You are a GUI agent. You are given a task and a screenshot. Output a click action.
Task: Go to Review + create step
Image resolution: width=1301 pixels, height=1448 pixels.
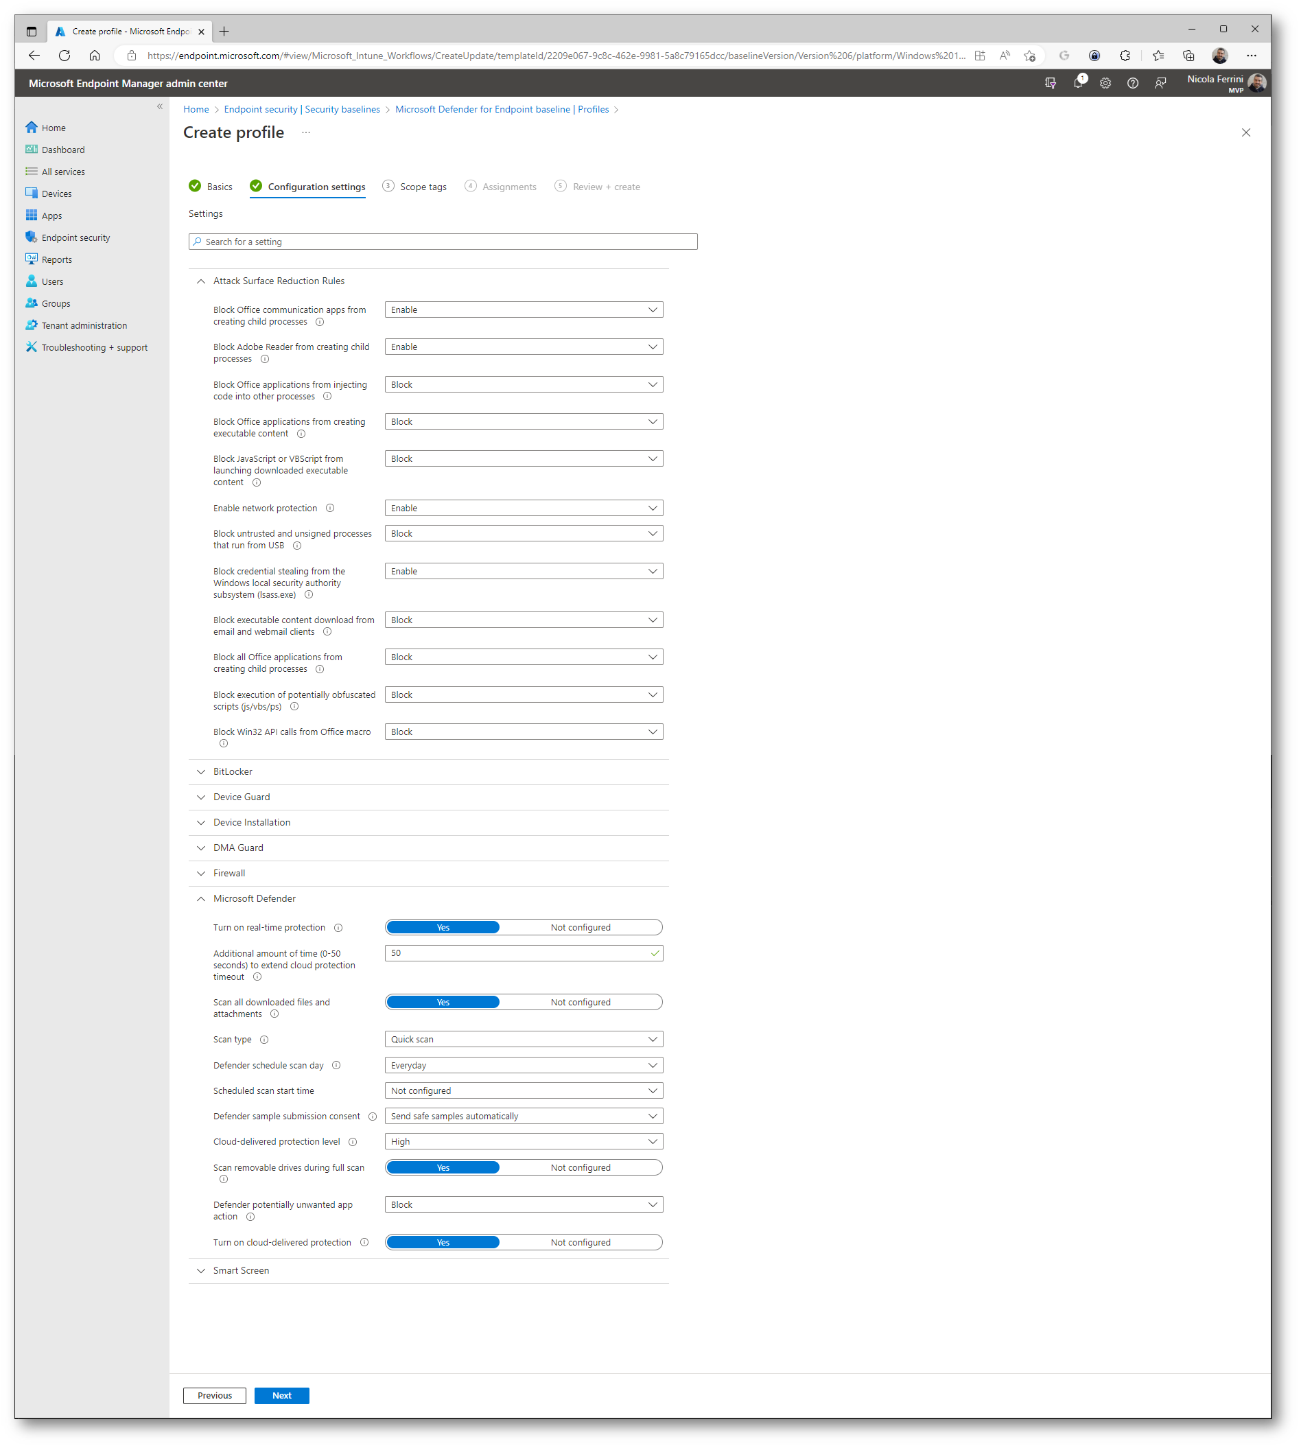coord(598,187)
